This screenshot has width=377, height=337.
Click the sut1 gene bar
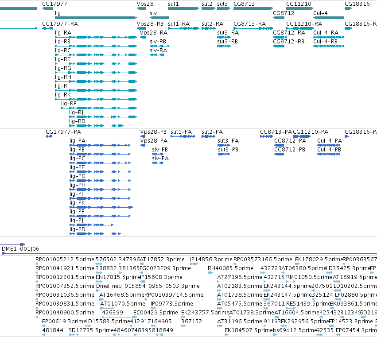[x=183, y=8]
